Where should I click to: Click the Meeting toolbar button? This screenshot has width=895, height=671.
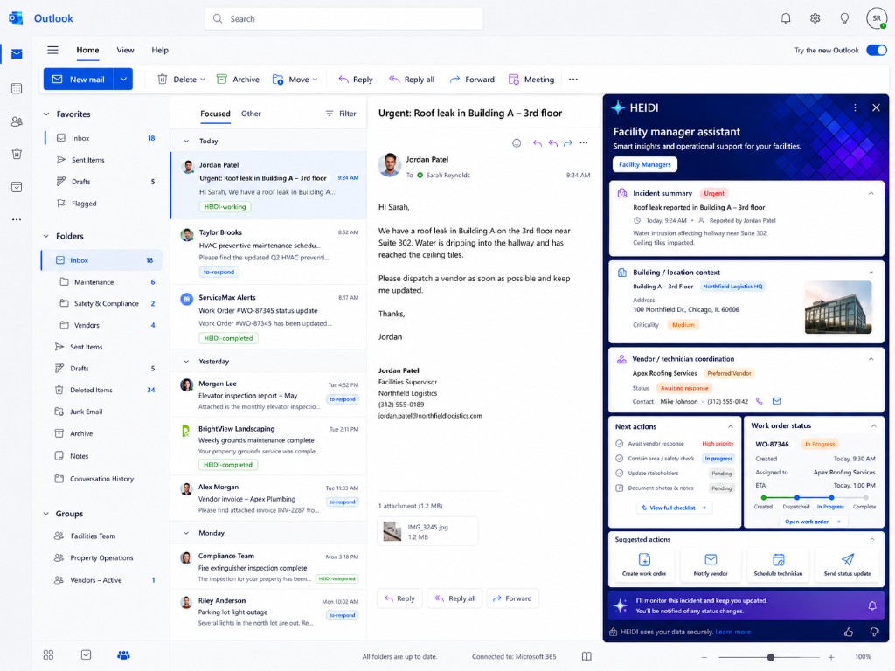(x=531, y=80)
